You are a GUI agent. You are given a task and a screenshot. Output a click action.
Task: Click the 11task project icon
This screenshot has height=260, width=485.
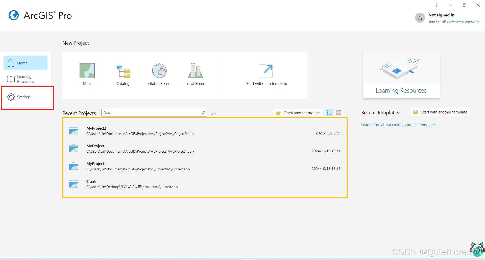coord(74,184)
